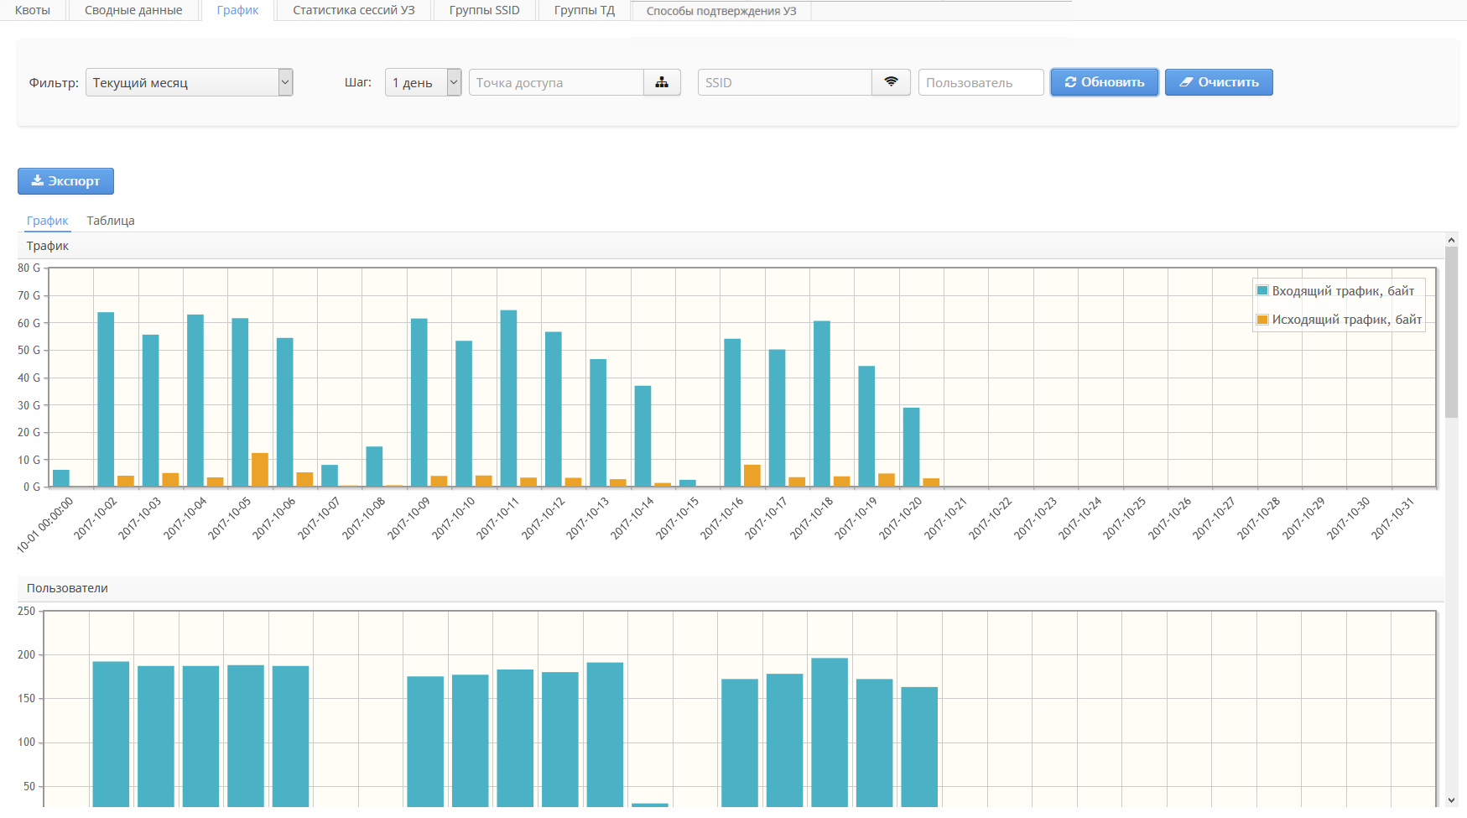Screen dimensions: 1467x818
Task: Toggle outgoing traffic orange legend swatch
Action: tap(1262, 320)
